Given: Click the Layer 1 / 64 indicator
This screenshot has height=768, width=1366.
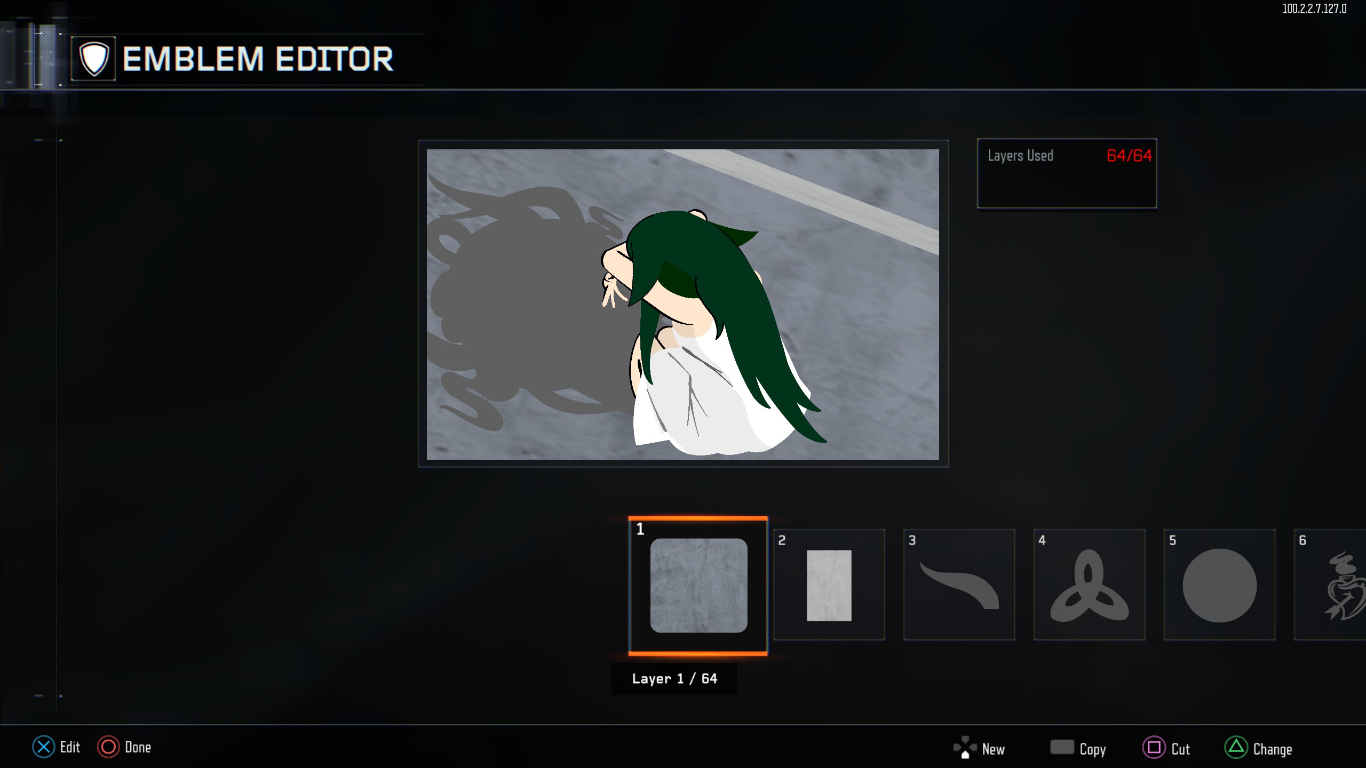Looking at the screenshot, I should point(674,678).
